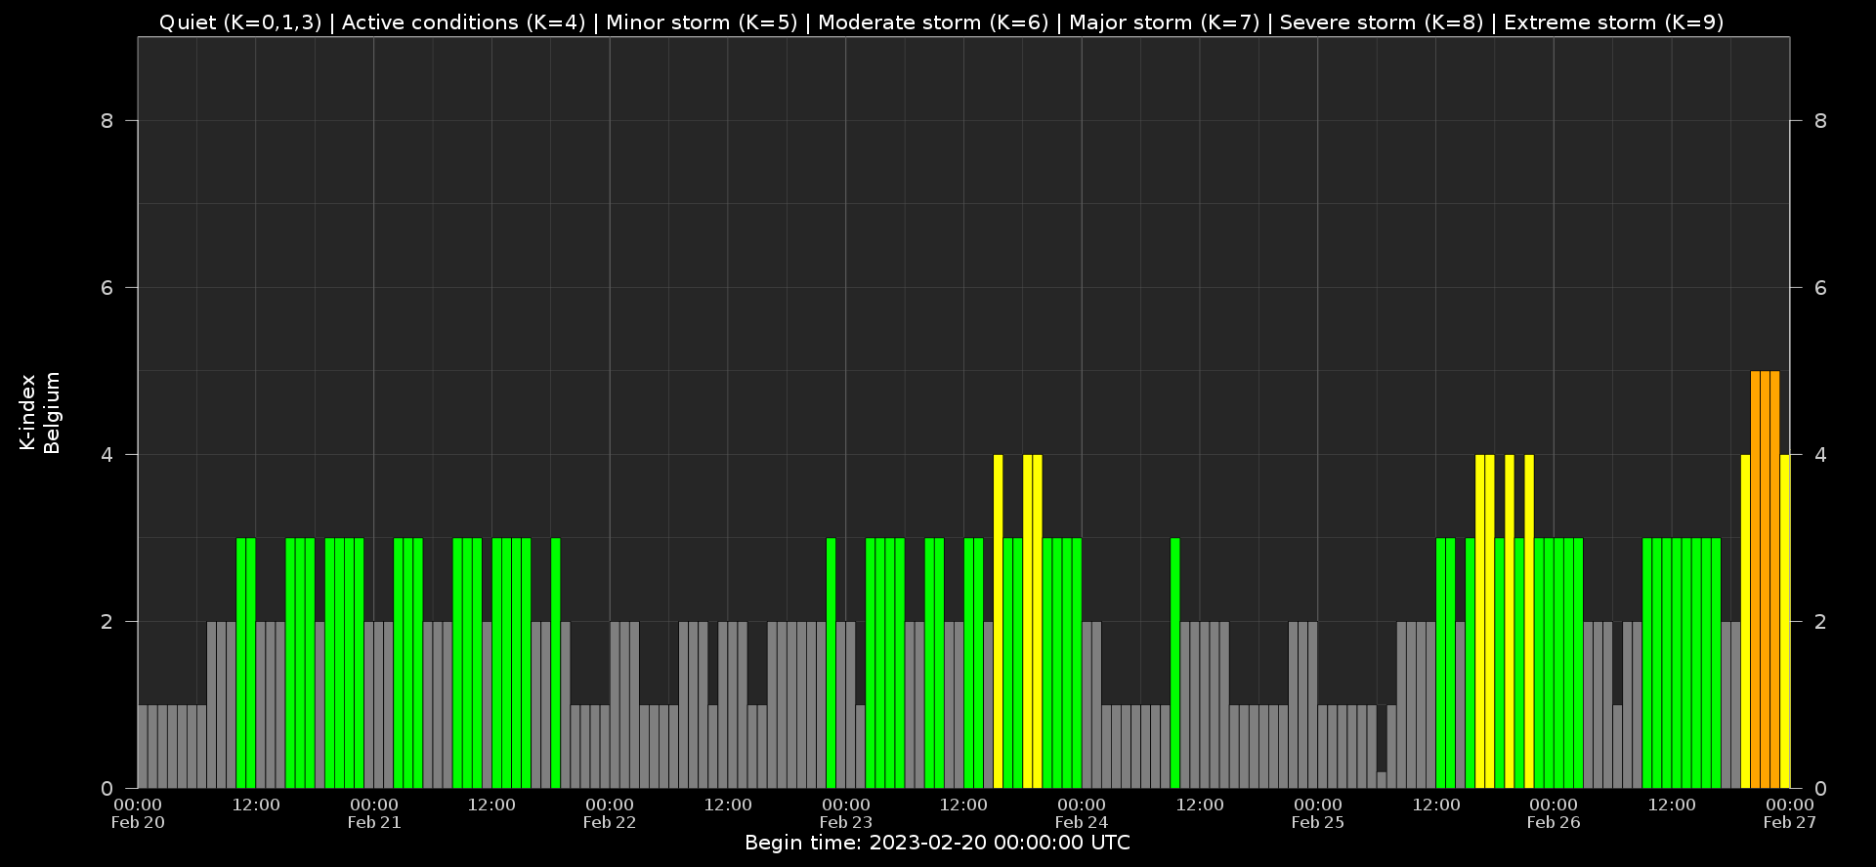Click the '12:00' label between Feb 22 and Feb 23
Screen dimensions: 1876x867
click(728, 805)
